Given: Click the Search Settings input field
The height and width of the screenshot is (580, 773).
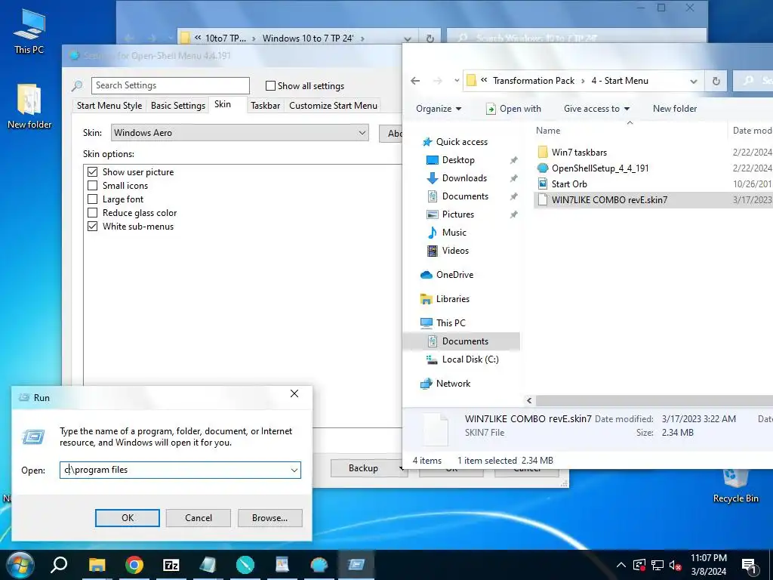Looking at the screenshot, I should tap(170, 85).
